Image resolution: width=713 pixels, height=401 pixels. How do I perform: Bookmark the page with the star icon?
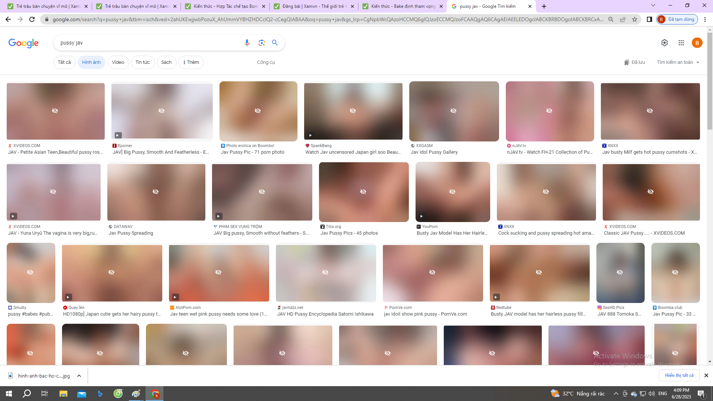pyautogui.click(x=635, y=19)
